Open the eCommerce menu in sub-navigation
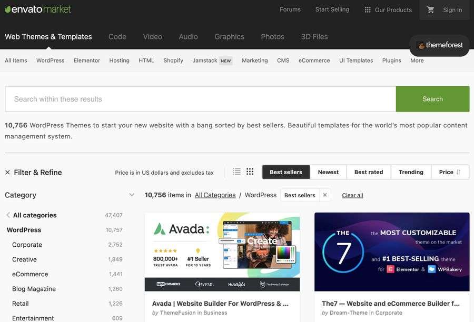Screen dimensions: 474x322 (x=314, y=61)
